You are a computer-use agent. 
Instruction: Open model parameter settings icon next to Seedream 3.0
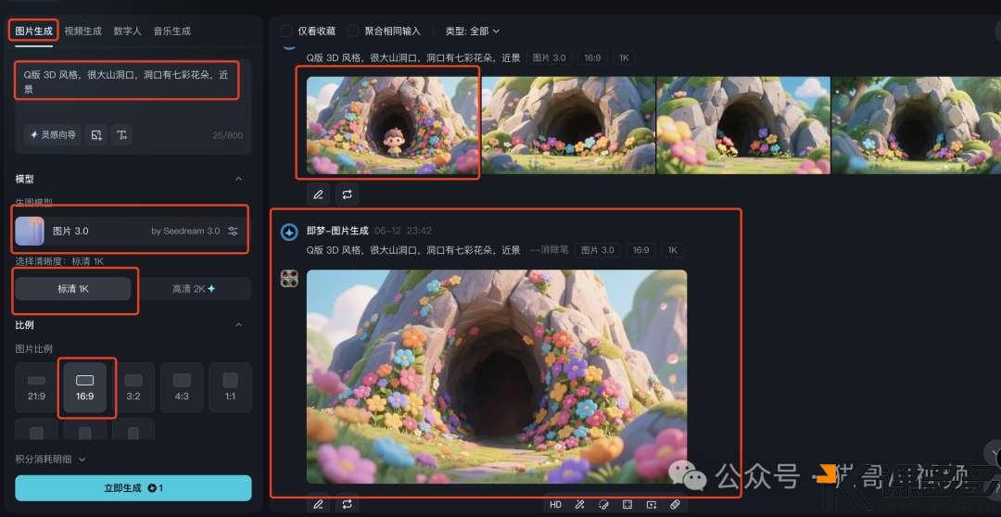(x=234, y=231)
